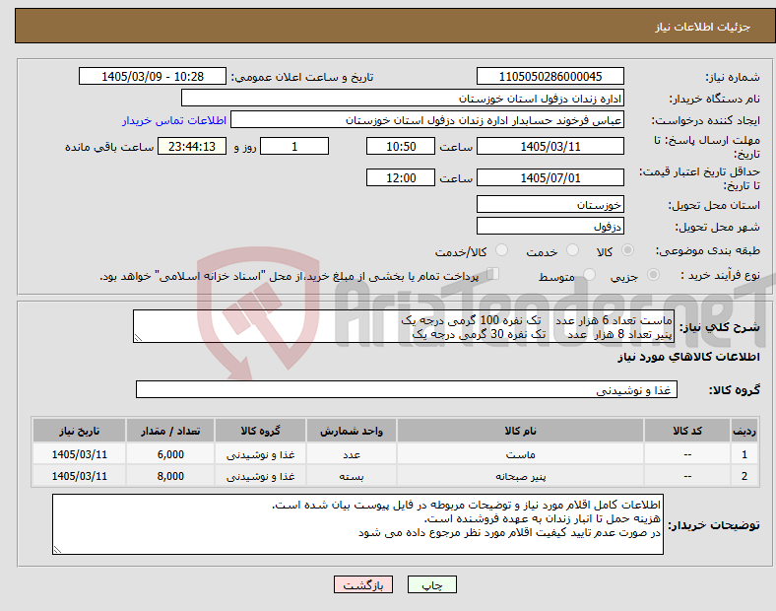The image size is (776, 611).
Task: Click the شماره نیاز field 1105050286000045
Action: click(550, 77)
